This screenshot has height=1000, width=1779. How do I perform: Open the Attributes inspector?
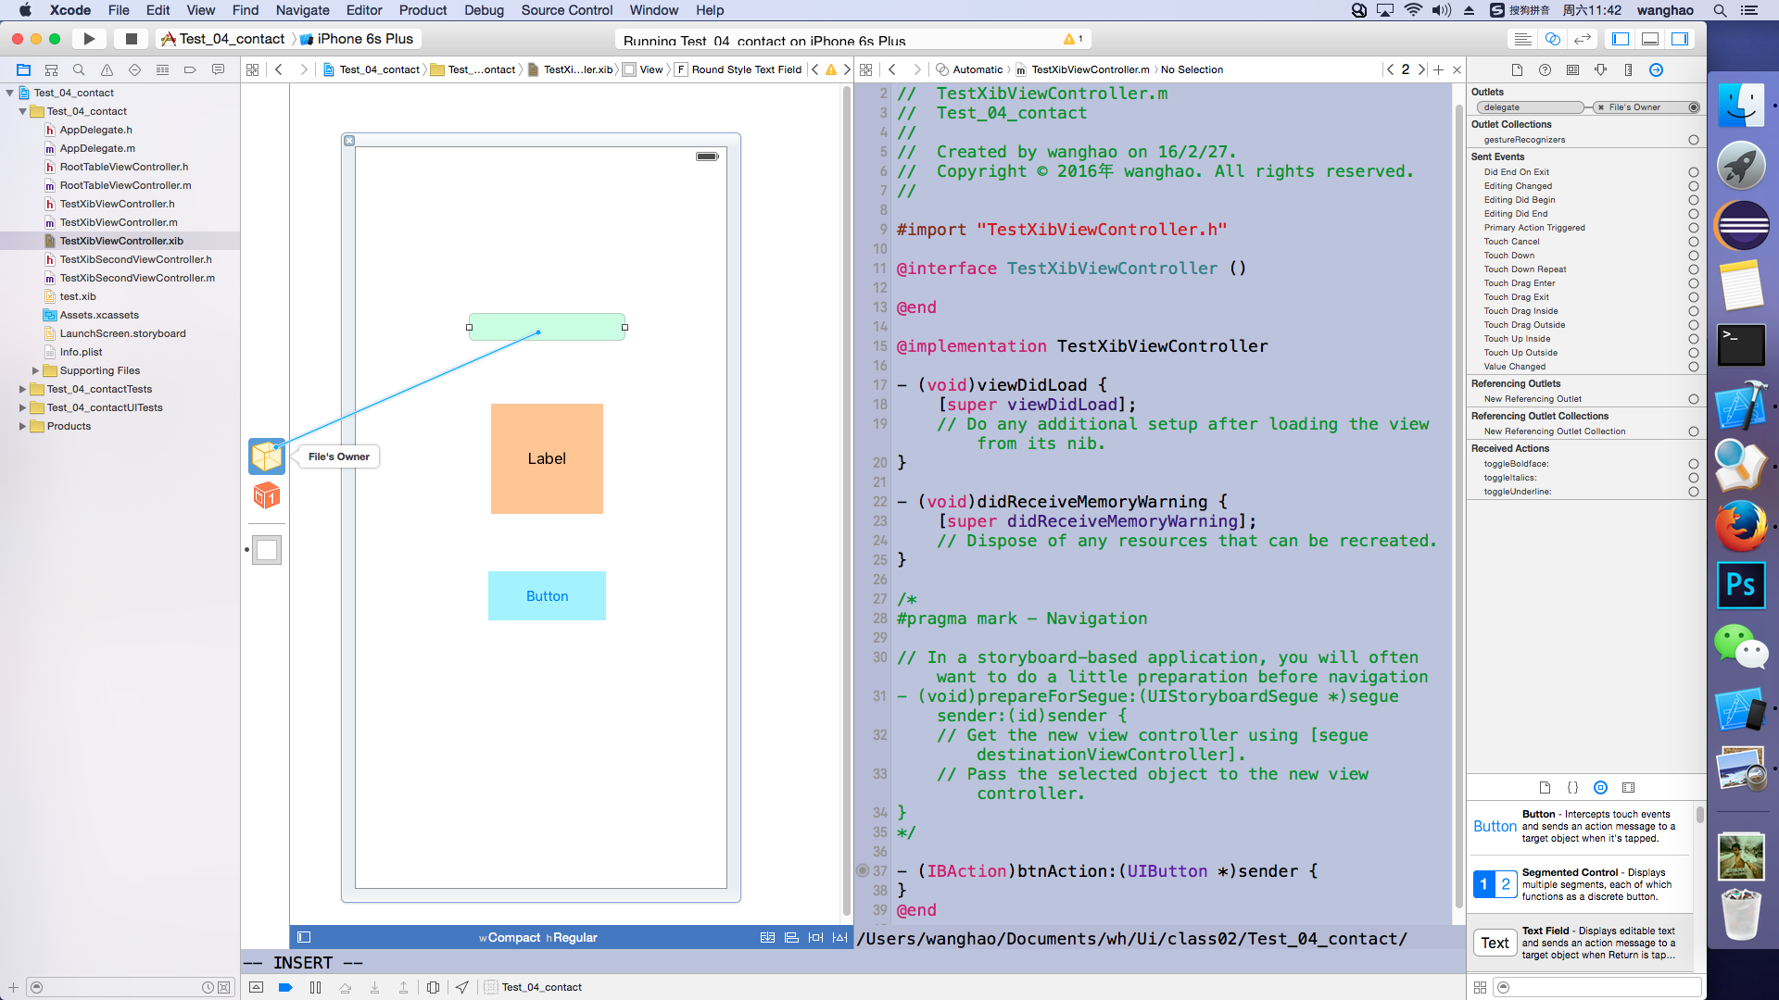click(1600, 69)
